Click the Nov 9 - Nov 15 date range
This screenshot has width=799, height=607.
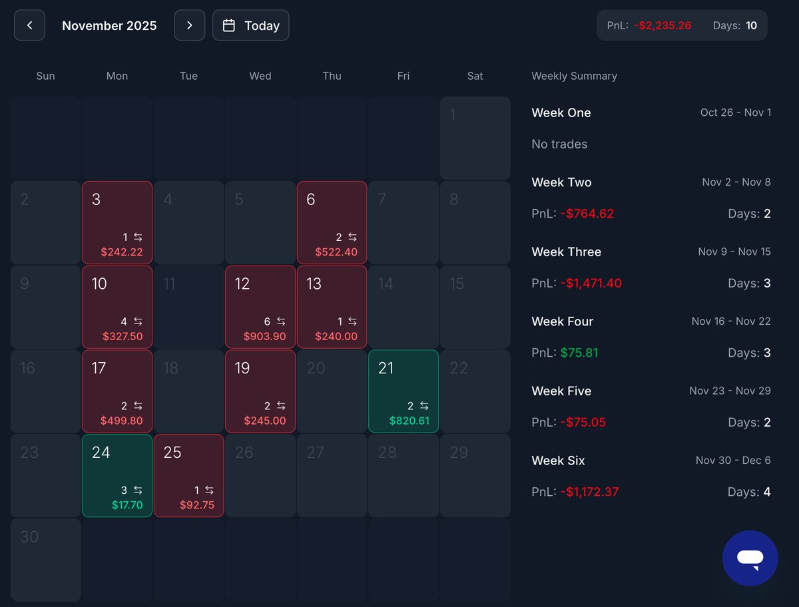pyautogui.click(x=734, y=252)
